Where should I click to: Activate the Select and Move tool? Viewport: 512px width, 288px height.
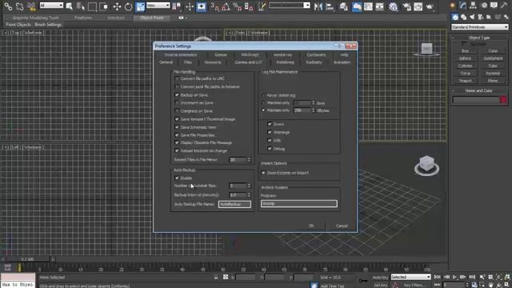pos(117,6)
